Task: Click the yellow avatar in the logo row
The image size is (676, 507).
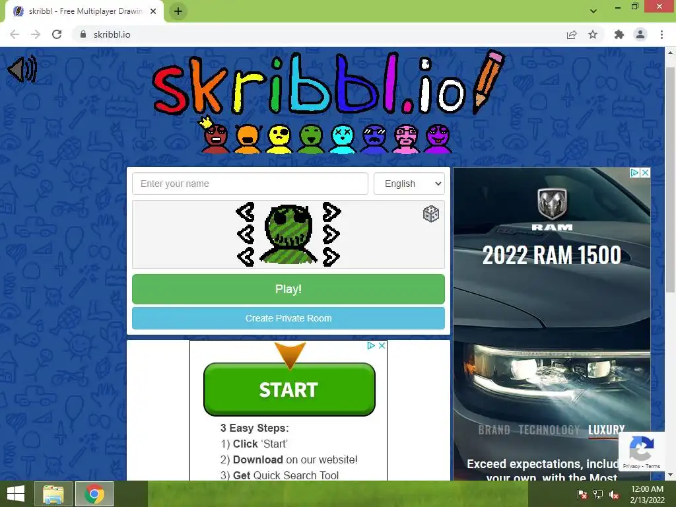Action: pos(279,139)
